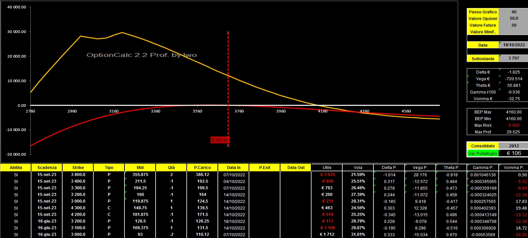Viewport: 528px width, 238px height.
Task: Select the Strike cell 4 200.0
Action: click(78, 214)
